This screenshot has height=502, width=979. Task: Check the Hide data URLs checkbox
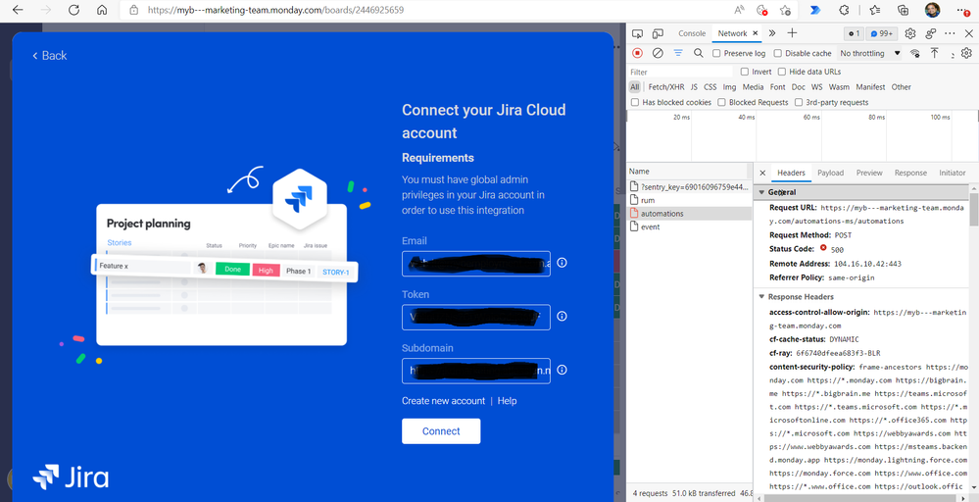[782, 72]
